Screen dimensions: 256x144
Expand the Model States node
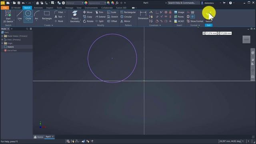(x=2, y=36)
